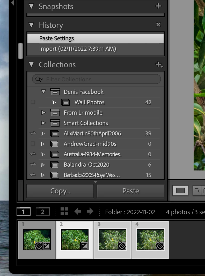The width and height of the screenshot is (205, 276).
Task: Expand the From Lr mobile set
Action: pyautogui.click(x=43, y=113)
